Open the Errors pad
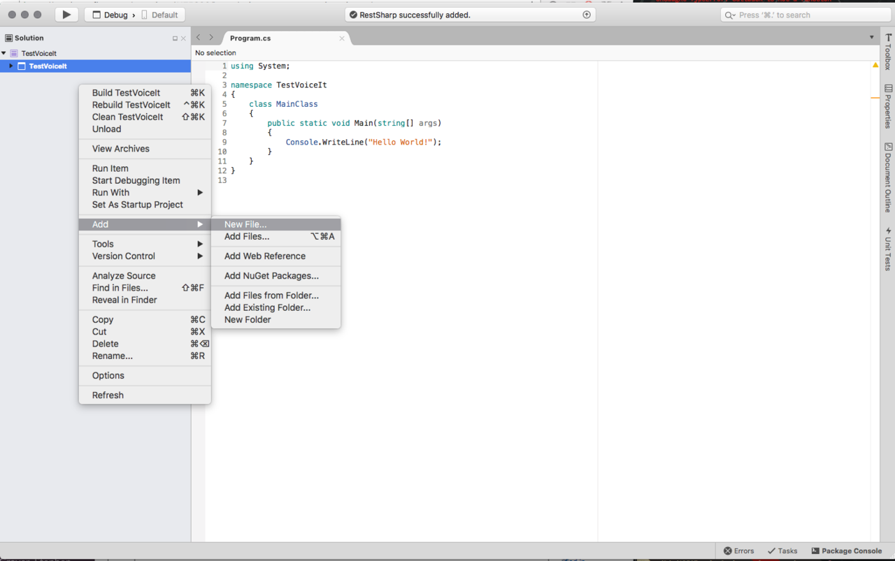This screenshot has height=561, width=895. click(x=738, y=551)
